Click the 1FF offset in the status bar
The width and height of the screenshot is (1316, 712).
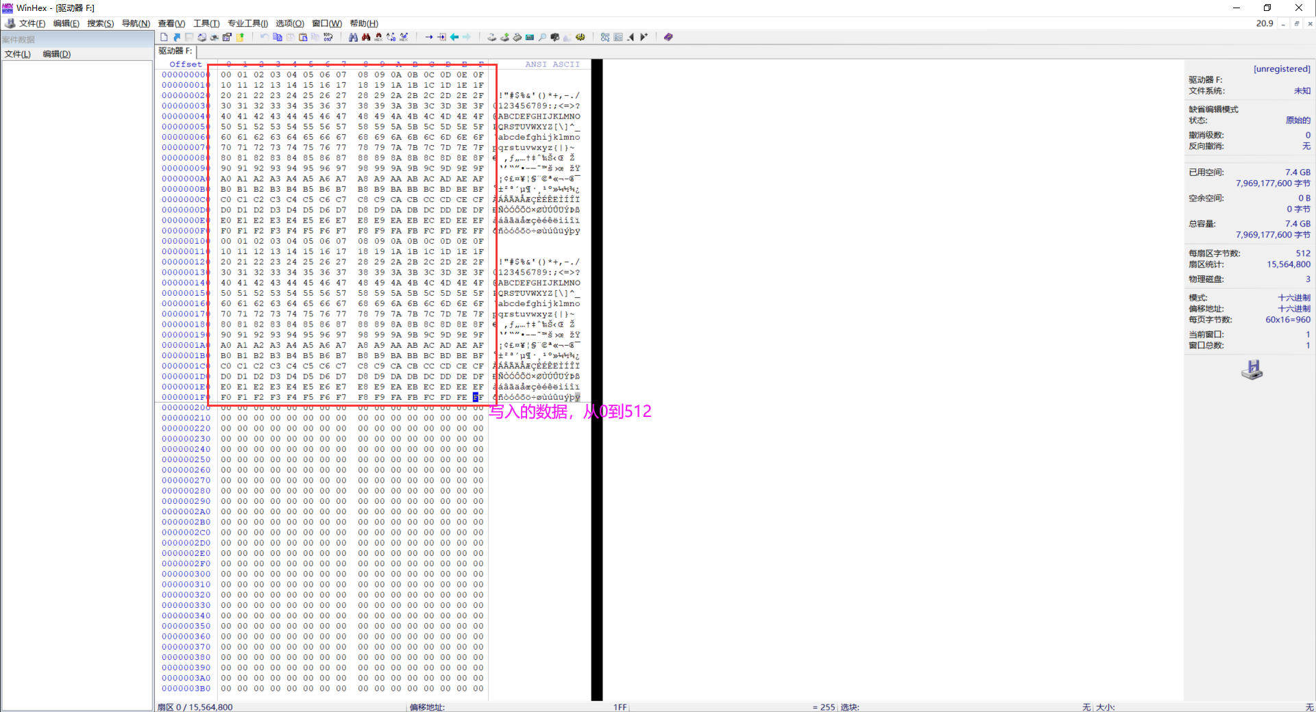[x=620, y=707]
